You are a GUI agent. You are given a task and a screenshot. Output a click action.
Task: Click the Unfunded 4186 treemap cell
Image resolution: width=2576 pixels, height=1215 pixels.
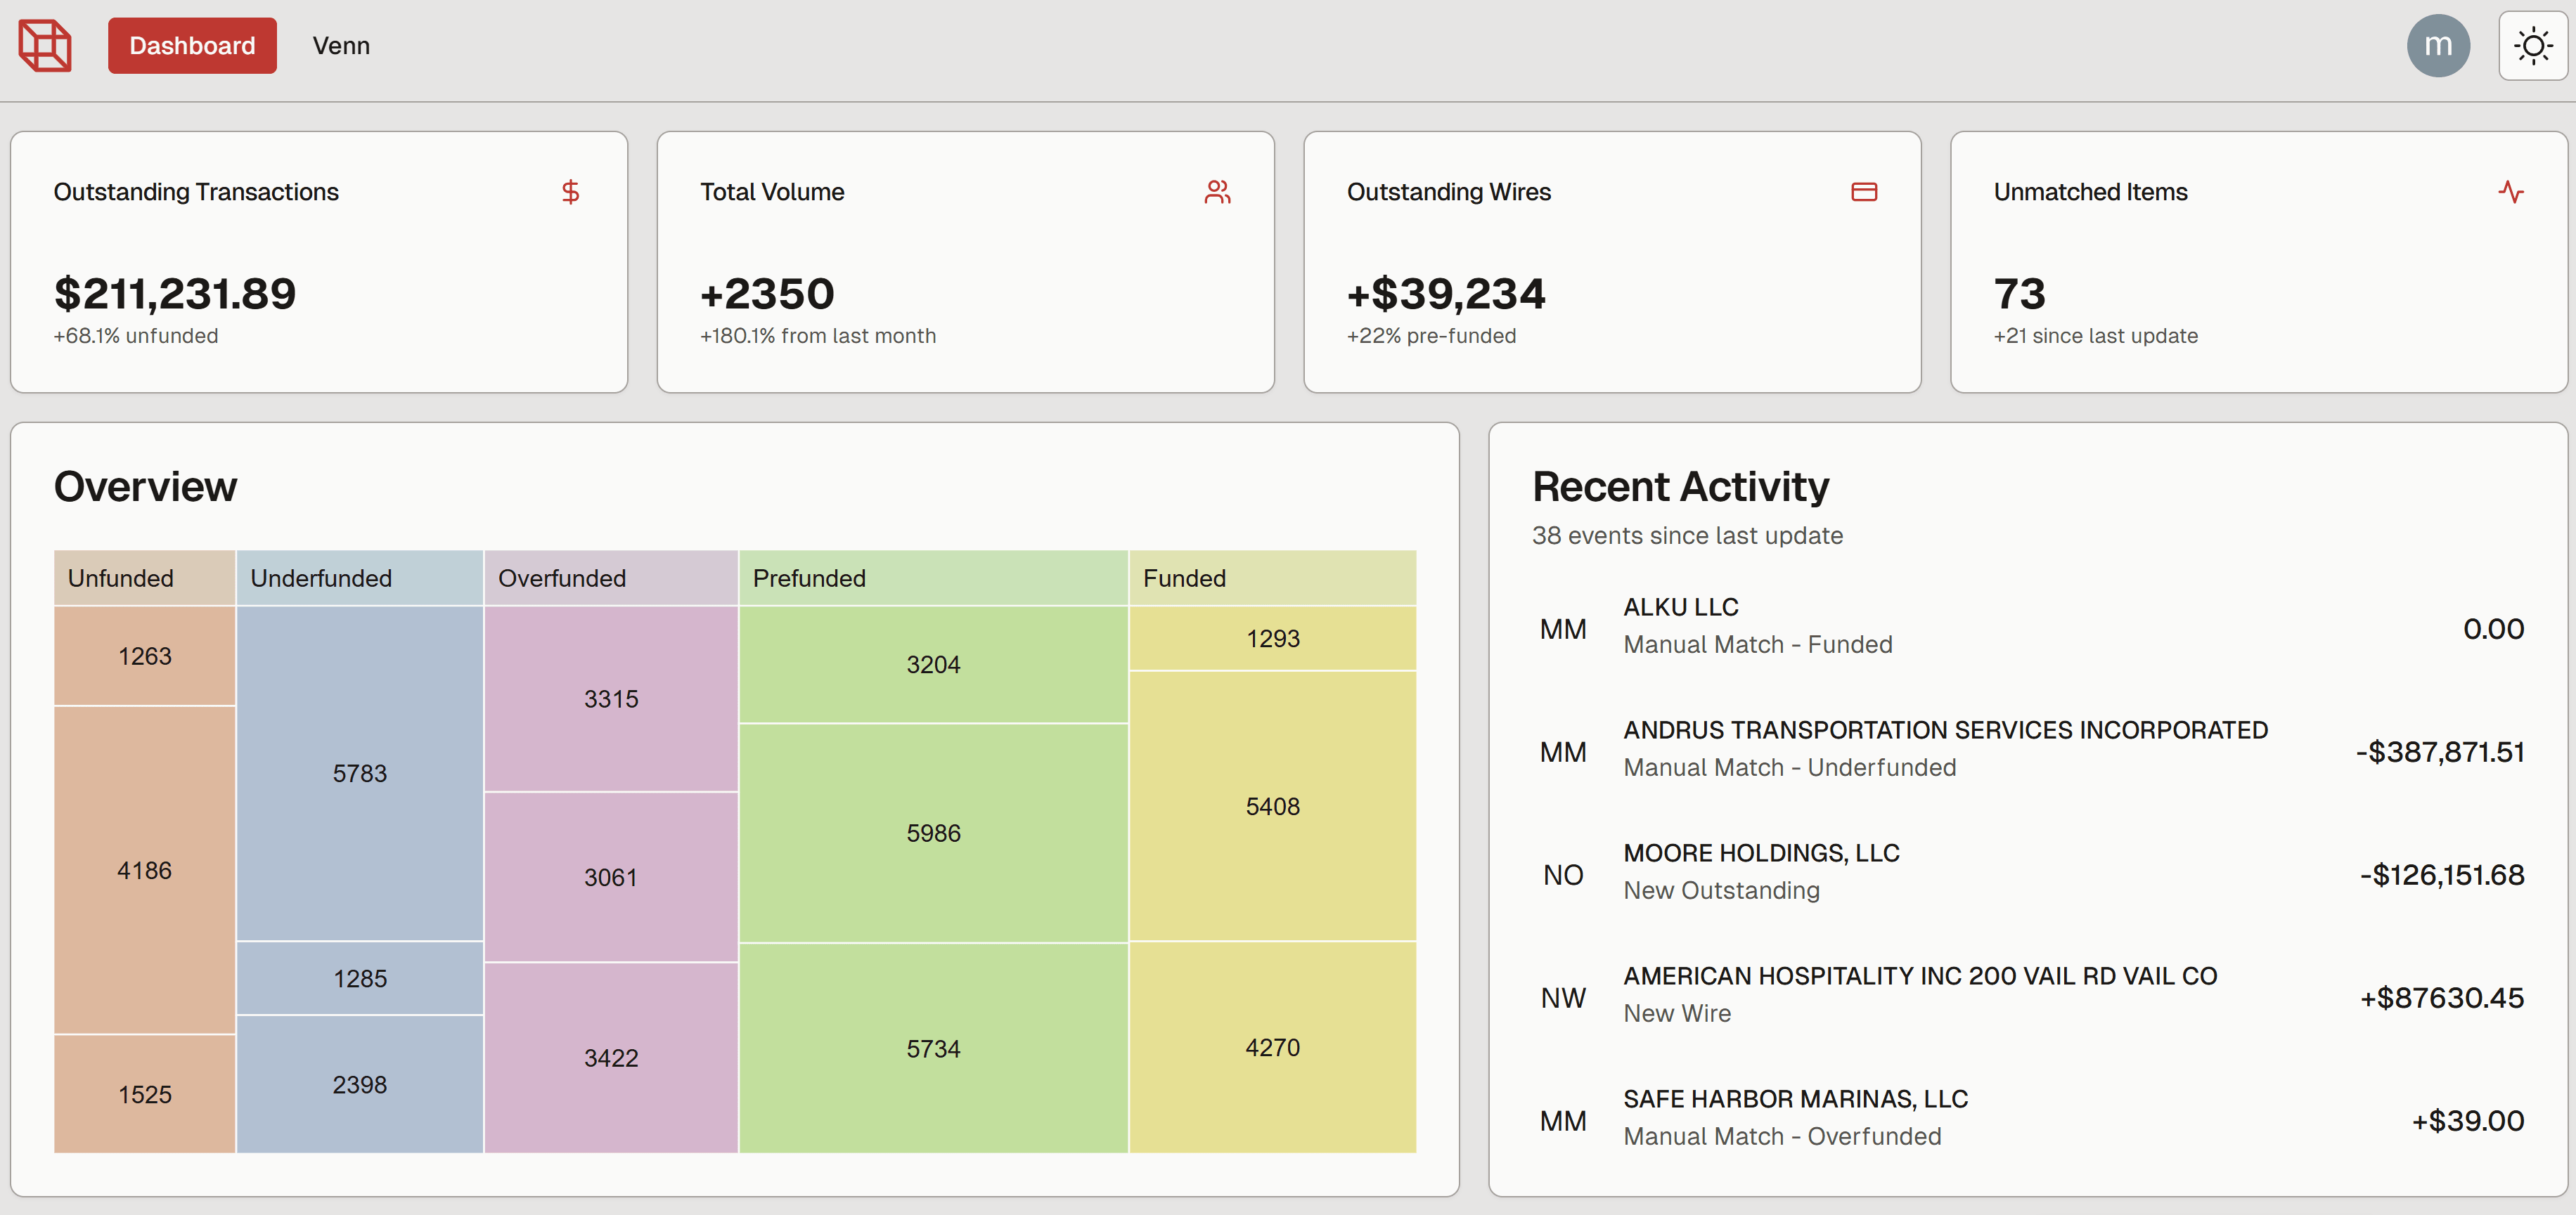point(144,870)
